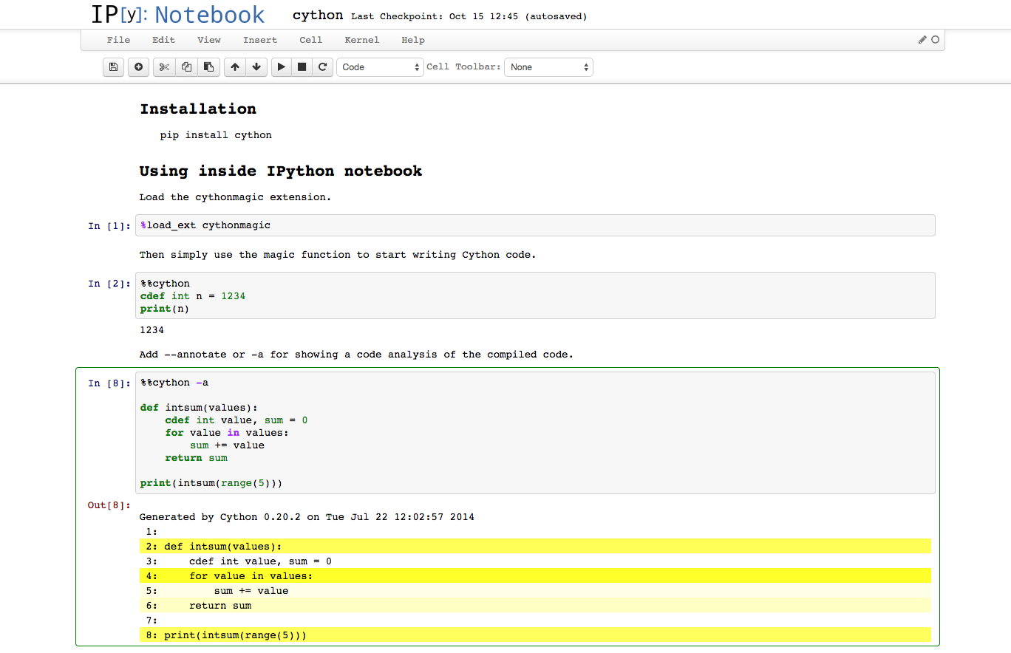Open the Cell menu
This screenshot has width=1011, height=653.
point(310,40)
